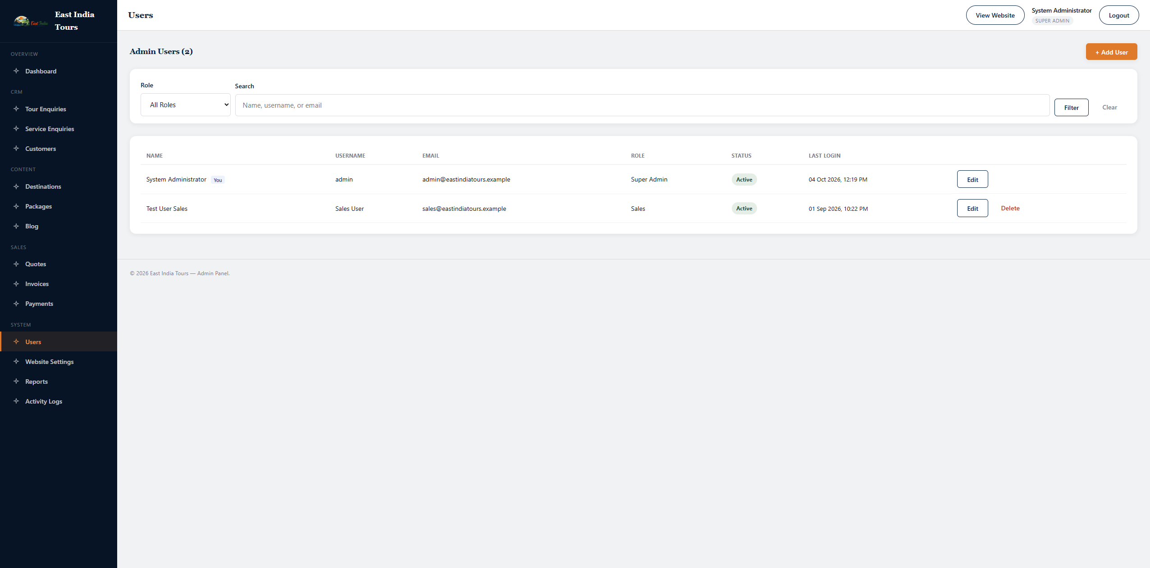Click the Users sidebar icon
Screen dimensions: 1150x568
(x=16, y=342)
